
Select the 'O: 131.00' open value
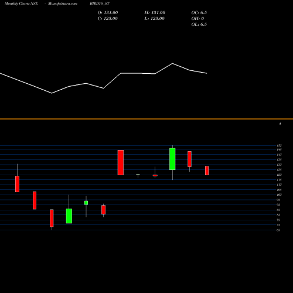[x=108, y=13]
